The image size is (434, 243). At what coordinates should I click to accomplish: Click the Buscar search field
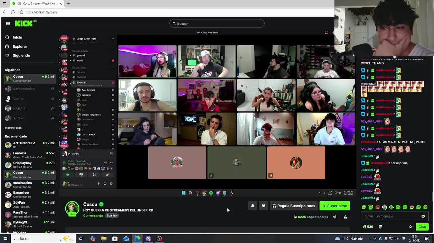coord(217,24)
